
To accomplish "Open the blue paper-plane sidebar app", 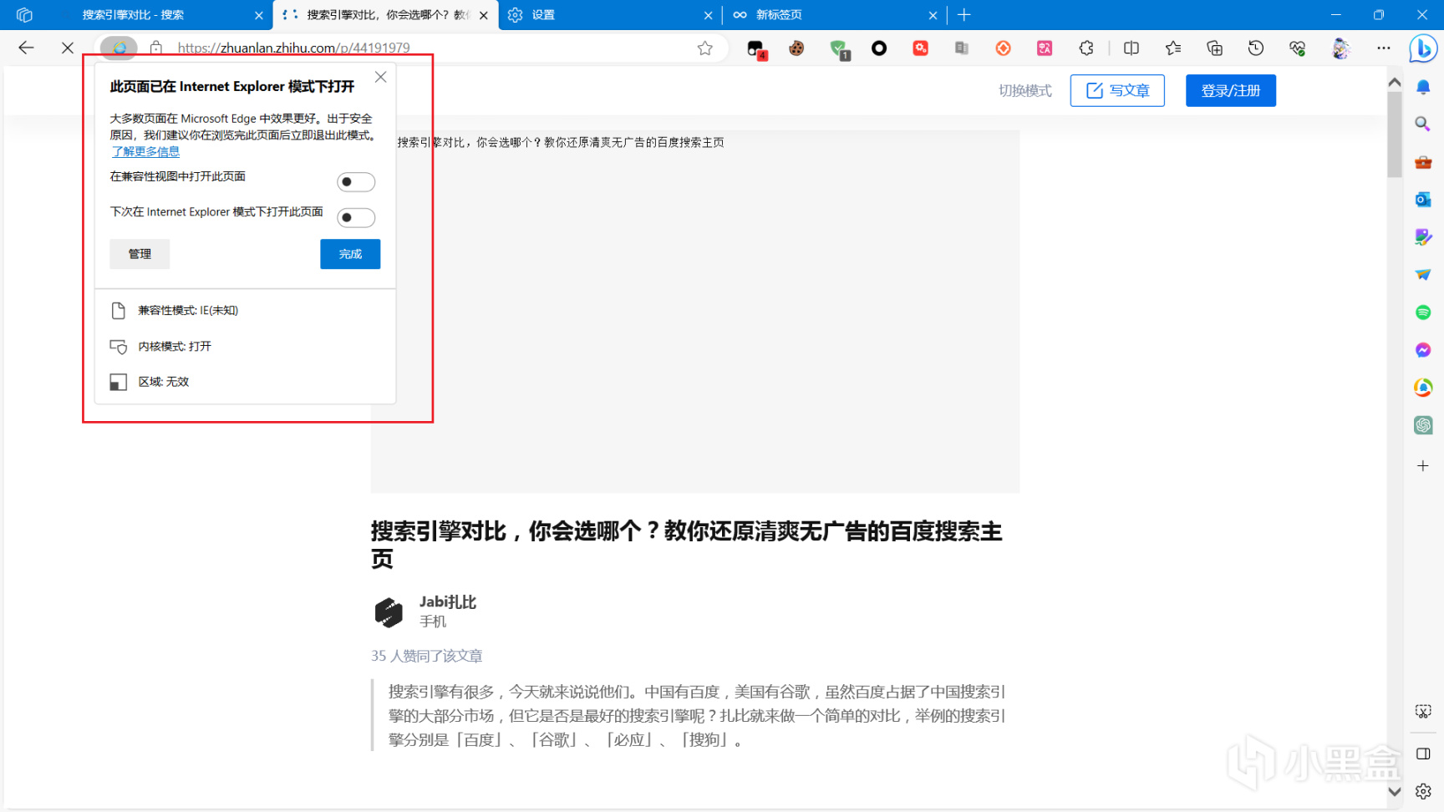I will (x=1423, y=275).
